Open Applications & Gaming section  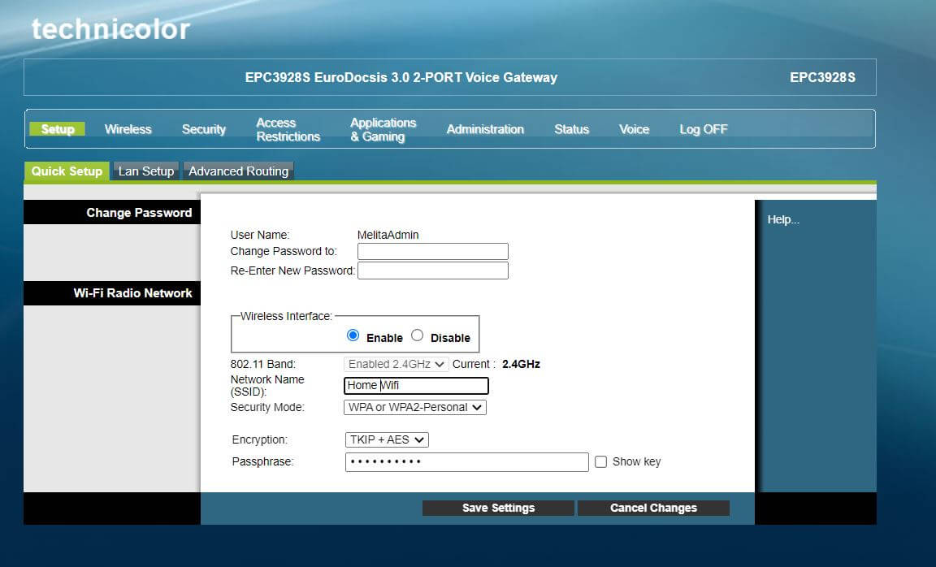pos(383,129)
